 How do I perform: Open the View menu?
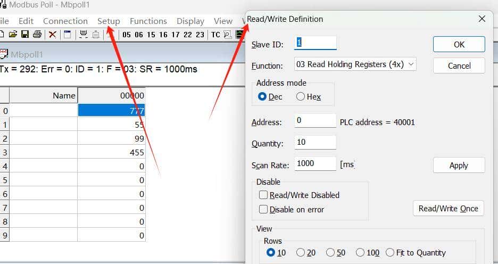(x=223, y=21)
